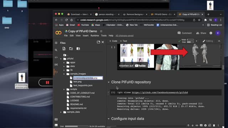This screenshot has height=128, width=228.
Task: Open RAM Disk dropdown arrow
Action: click(197, 41)
